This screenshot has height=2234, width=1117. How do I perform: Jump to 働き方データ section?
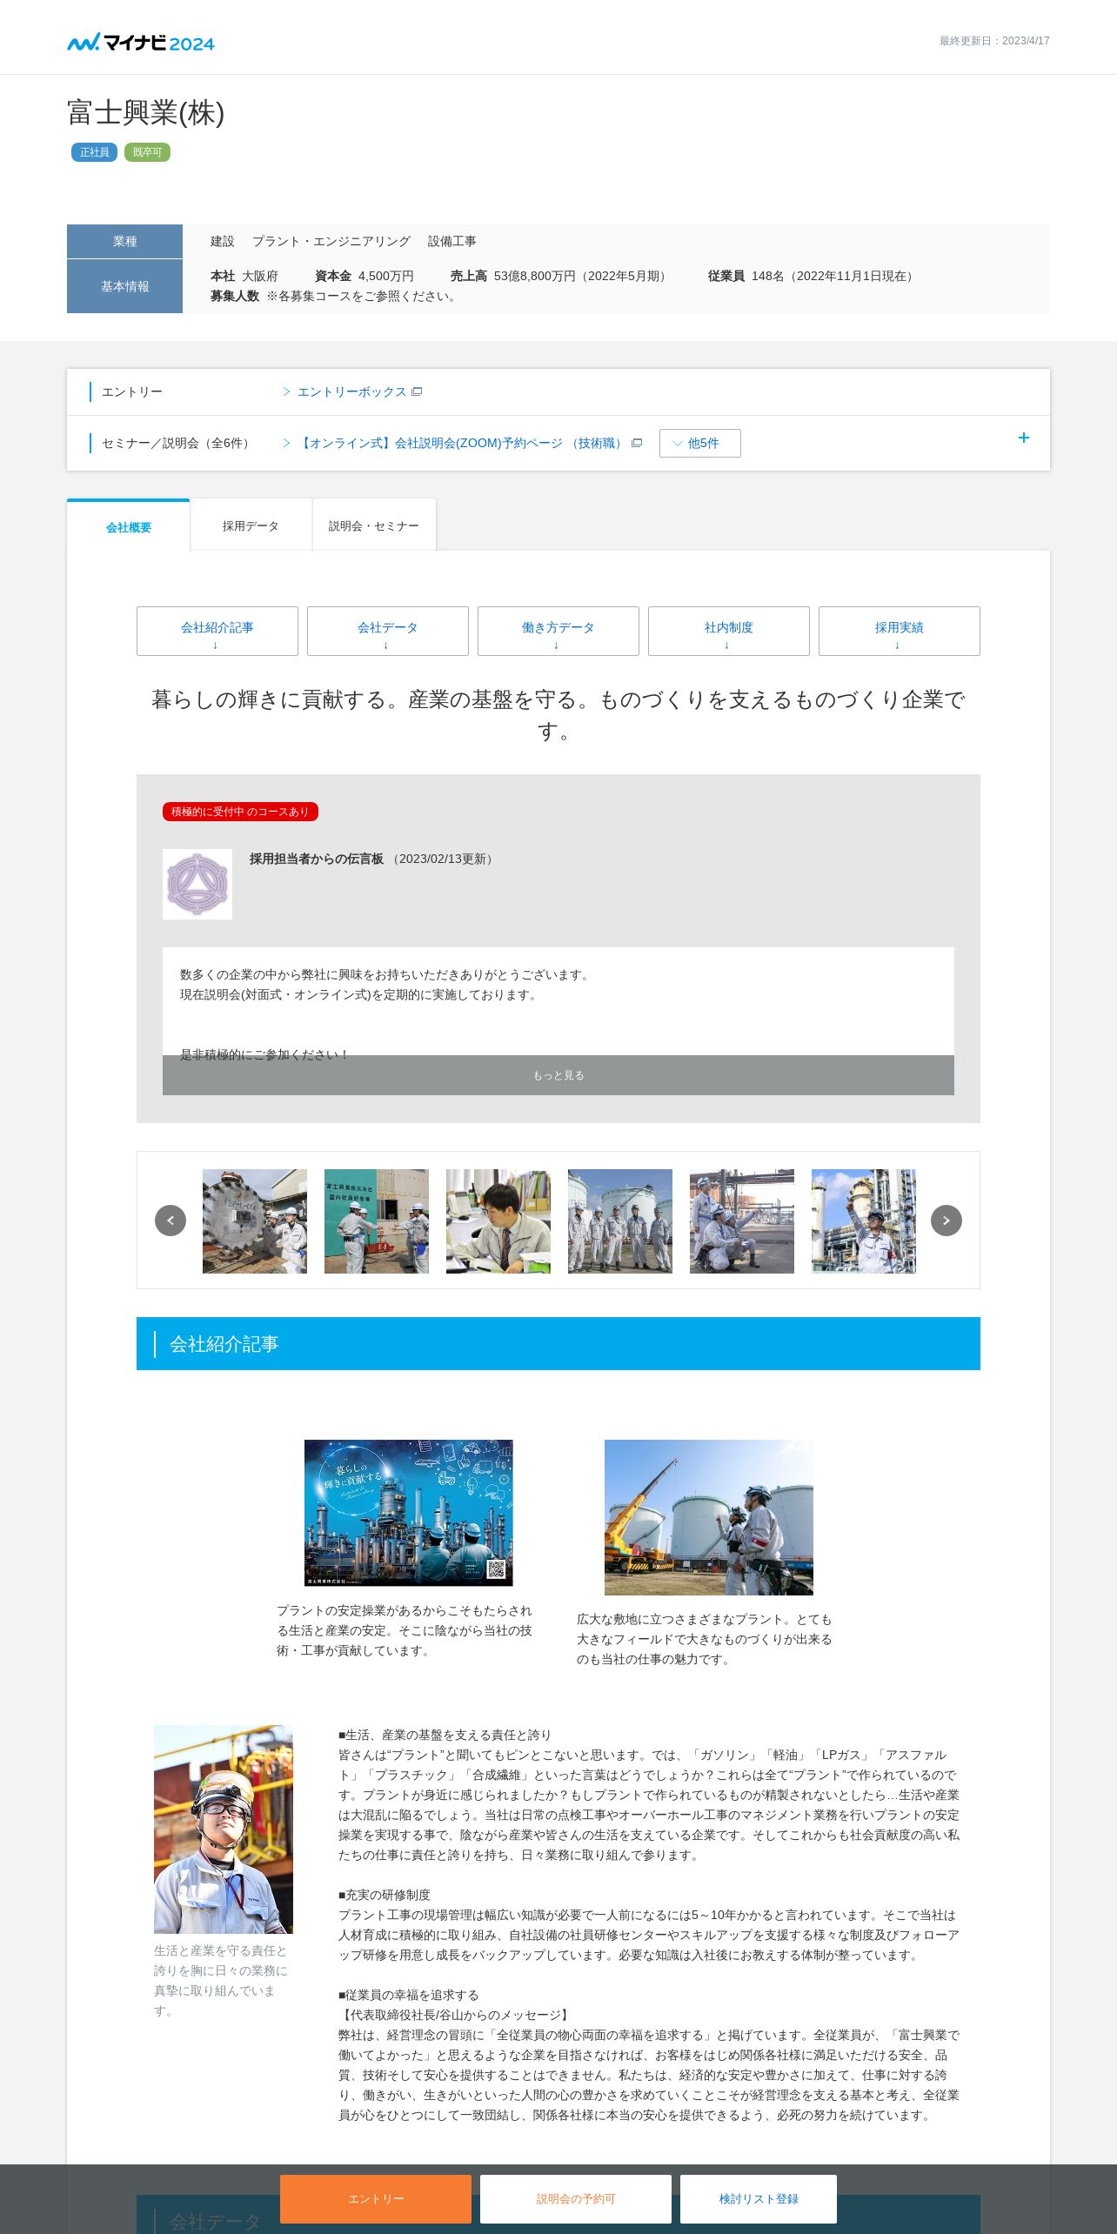(x=558, y=631)
